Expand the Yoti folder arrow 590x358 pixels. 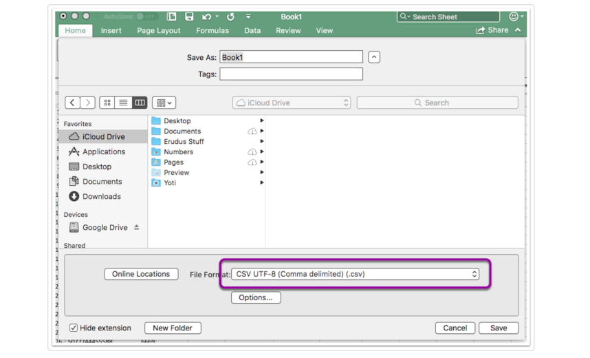[262, 182]
